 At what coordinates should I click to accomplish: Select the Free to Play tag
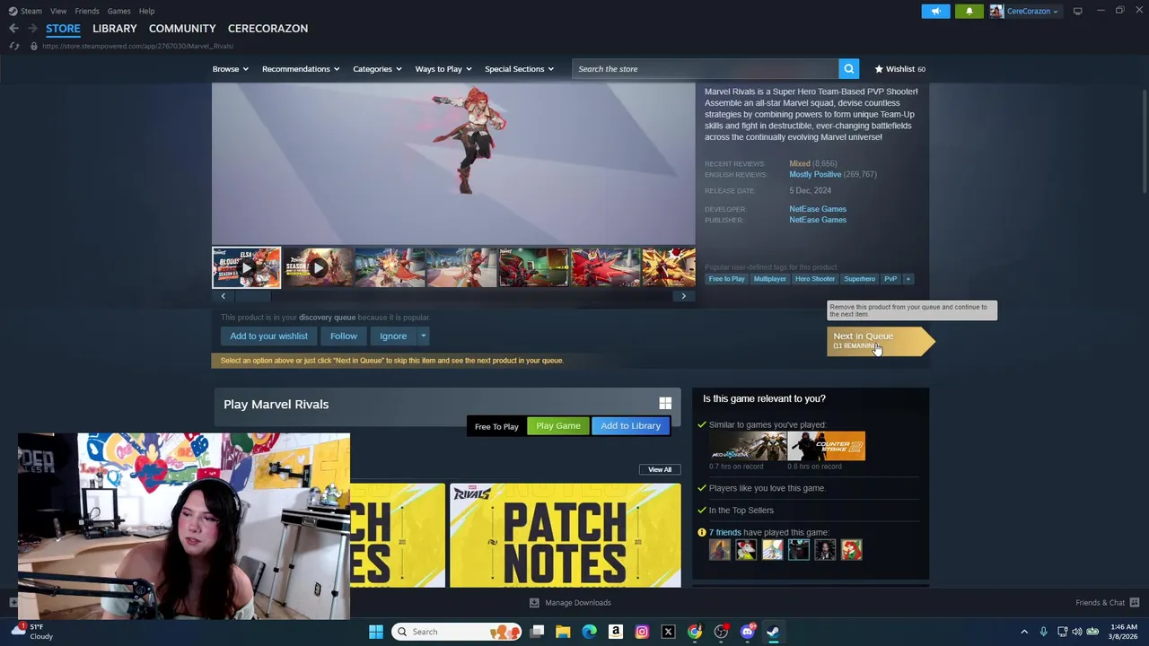(x=727, y=279)
